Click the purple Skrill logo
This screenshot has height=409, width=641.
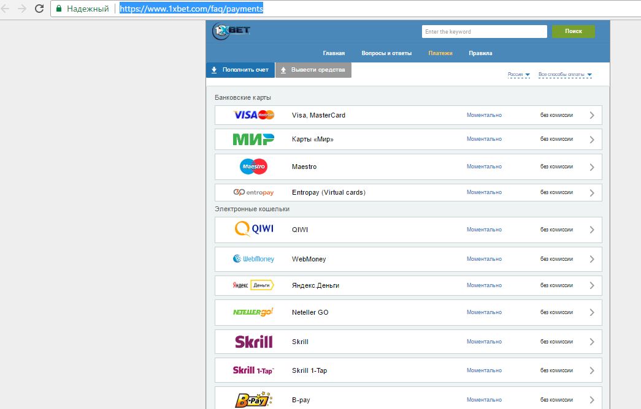coord(253,342)
